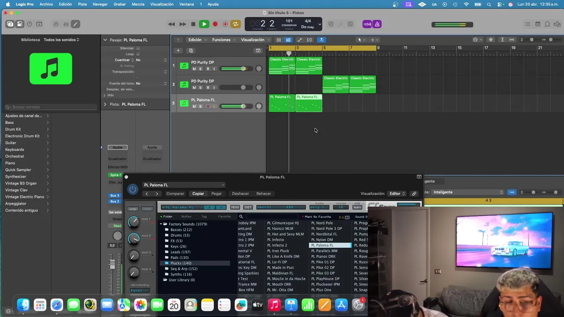This screenshot has width=564, height=317.
Task: Toggle the grid view button in tracks toolbar
Action: click(278, 40)
